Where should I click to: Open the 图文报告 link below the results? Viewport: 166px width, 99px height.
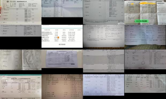pos(62,44)
